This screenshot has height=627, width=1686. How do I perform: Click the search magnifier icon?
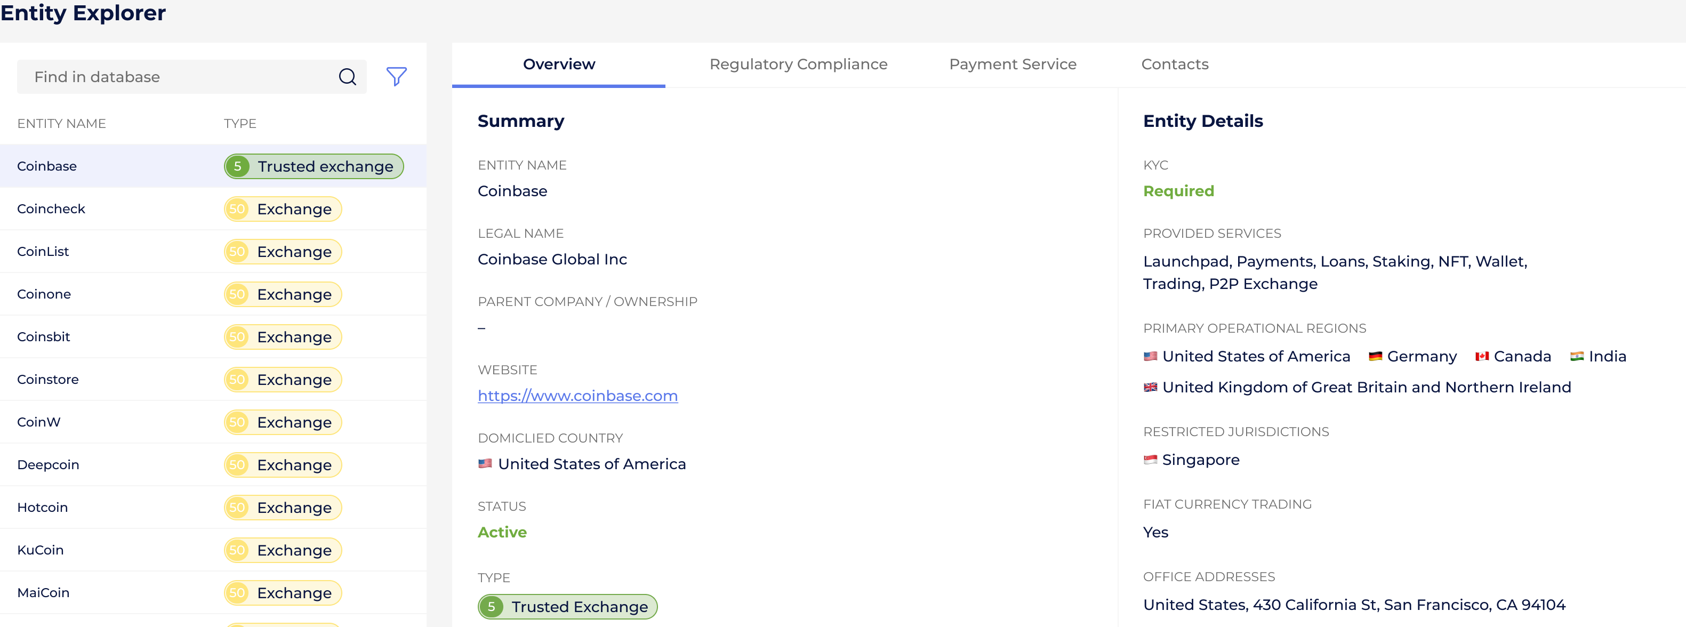point(348,77)
